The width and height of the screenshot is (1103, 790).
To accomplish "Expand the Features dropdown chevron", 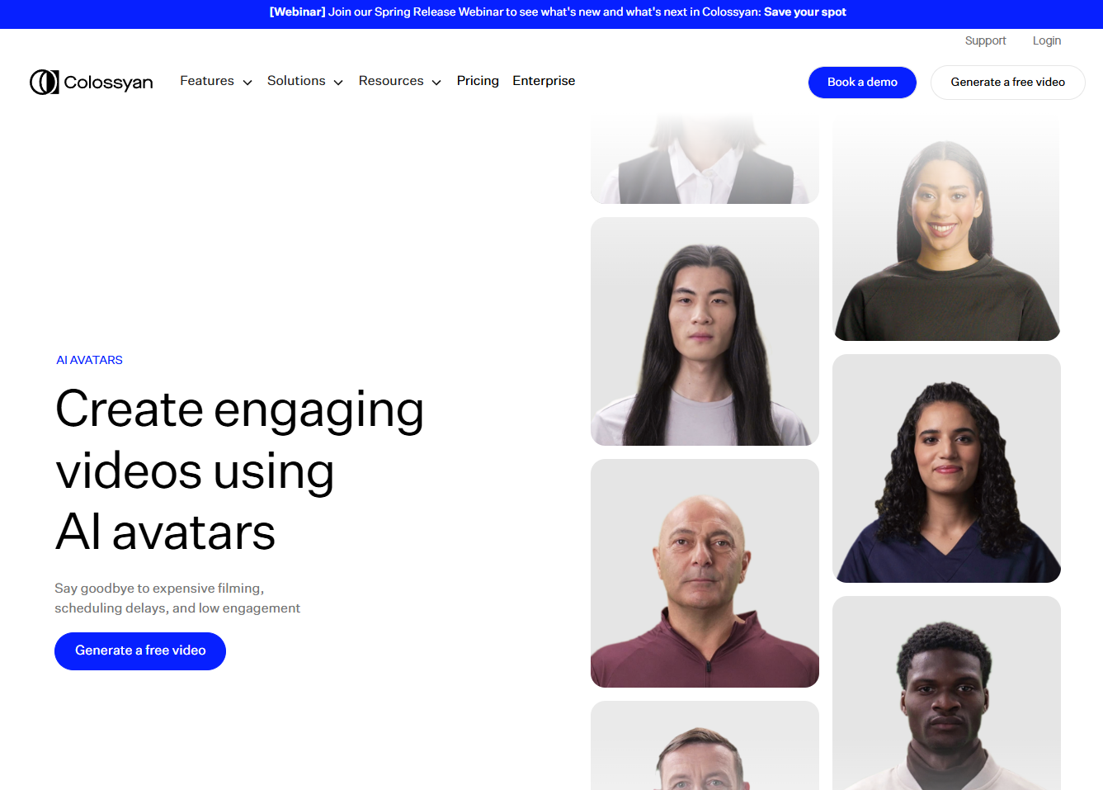I will tap(247, 82).
